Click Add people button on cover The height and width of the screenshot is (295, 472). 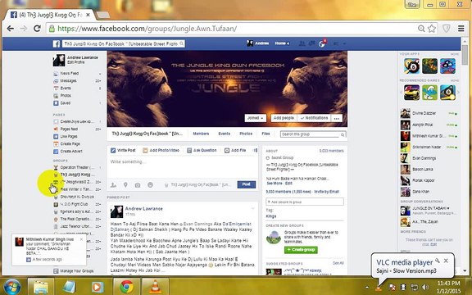(x=284, y=118)
